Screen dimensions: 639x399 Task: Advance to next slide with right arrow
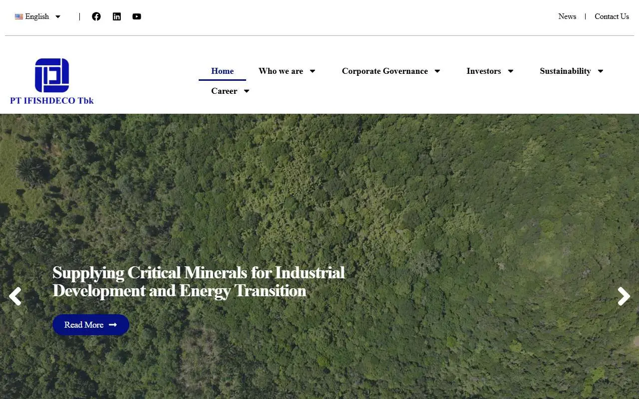pos(624,296)
